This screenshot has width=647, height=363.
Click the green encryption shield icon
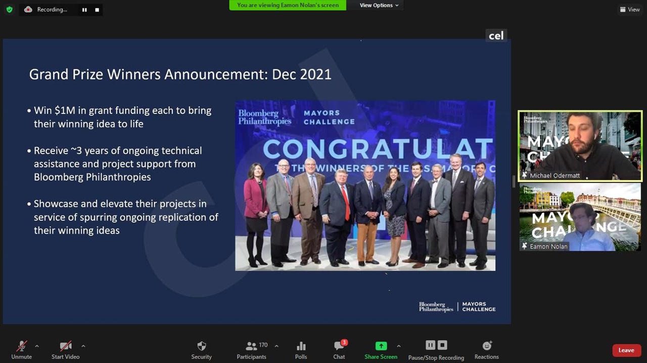[x=9, y=10]
